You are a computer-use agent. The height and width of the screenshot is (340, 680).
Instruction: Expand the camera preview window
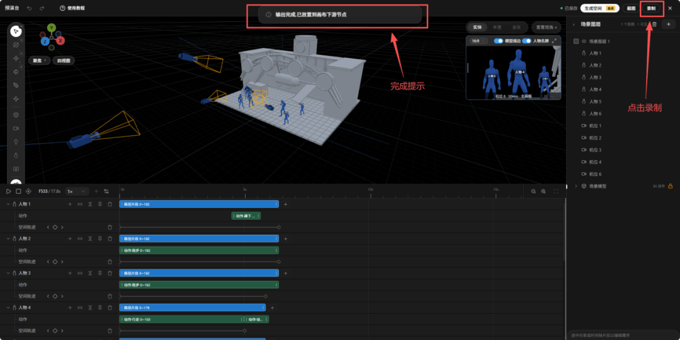coord(554,41)
